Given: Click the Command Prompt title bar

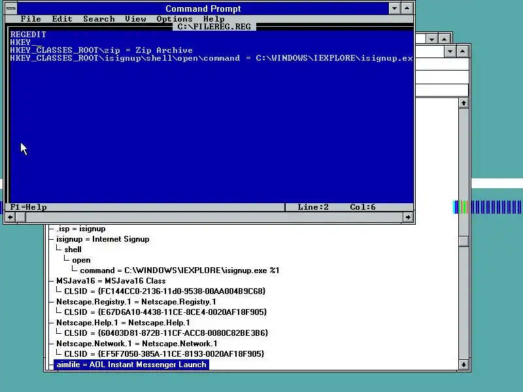Looking at the screenshot, I should click(203, 8).
